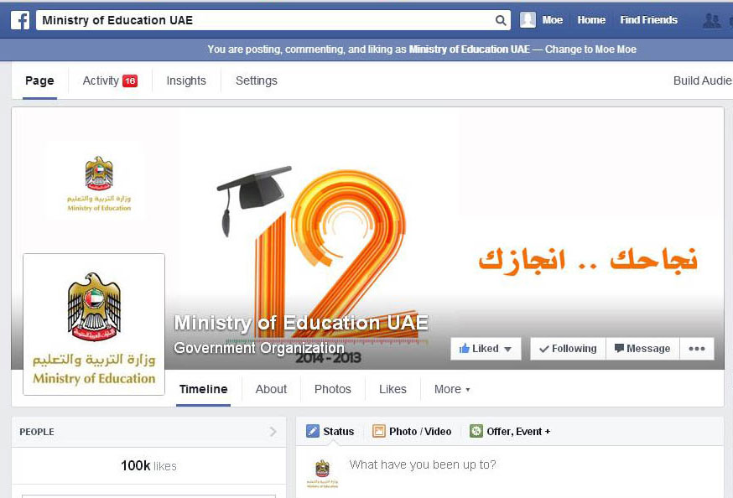Open Moe's profile picture icon
This screenshot has height=498, width=733.
(x=528, y=19)
